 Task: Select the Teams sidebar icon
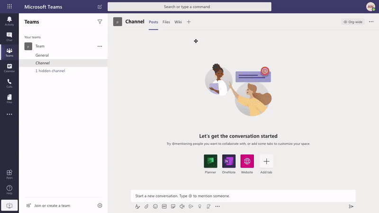[9, 52]
